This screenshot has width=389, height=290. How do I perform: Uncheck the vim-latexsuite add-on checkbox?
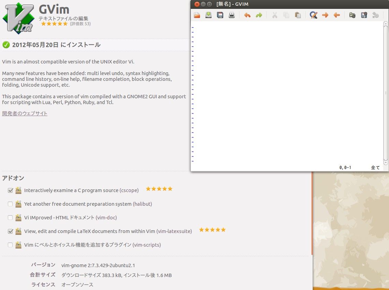pyautogui.click(x=10, y=231)
